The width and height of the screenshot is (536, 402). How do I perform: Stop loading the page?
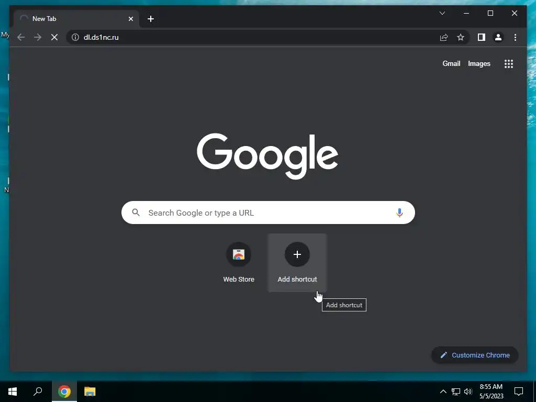point(54,37)
